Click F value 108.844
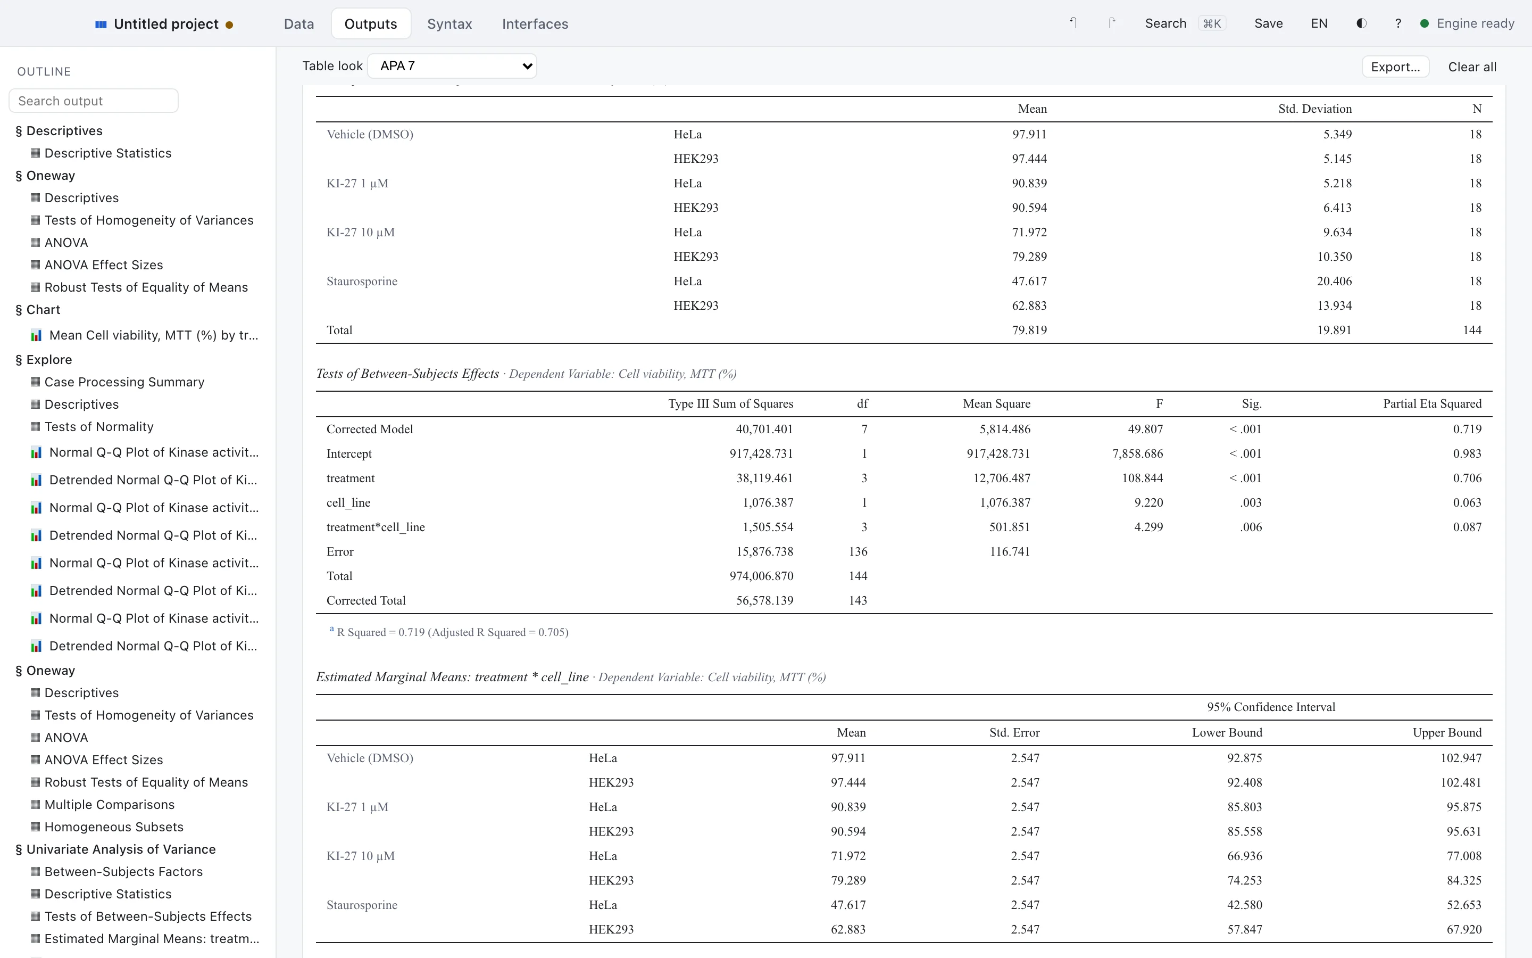The image size is (1532, 958). click(1142, 478)
